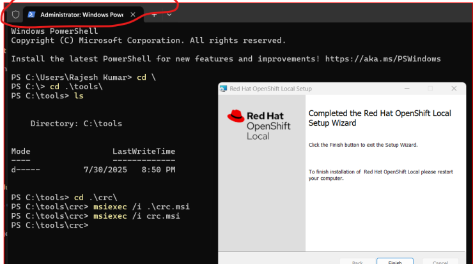The image size is (473, 264).
Task: Click the 'ls' command in terminal
Action: [79, 96]
